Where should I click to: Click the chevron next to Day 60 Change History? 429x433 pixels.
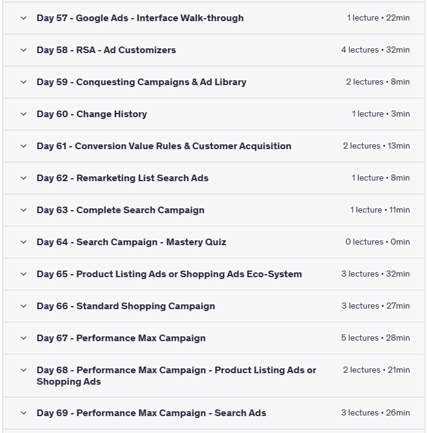24,114
